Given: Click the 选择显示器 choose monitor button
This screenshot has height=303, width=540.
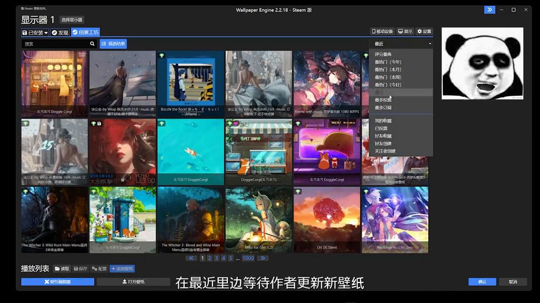Looking at the screenshot, I should pyautogui.click(x=72, y=19).
